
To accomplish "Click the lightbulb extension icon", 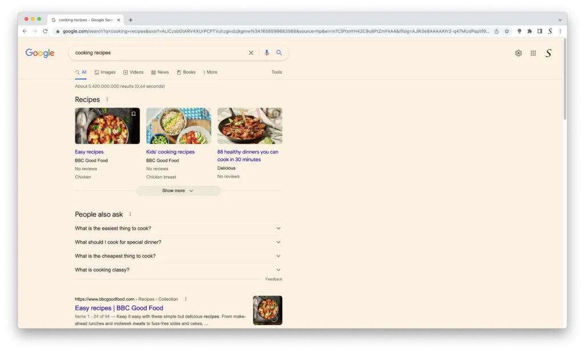I will coord(519,31).
